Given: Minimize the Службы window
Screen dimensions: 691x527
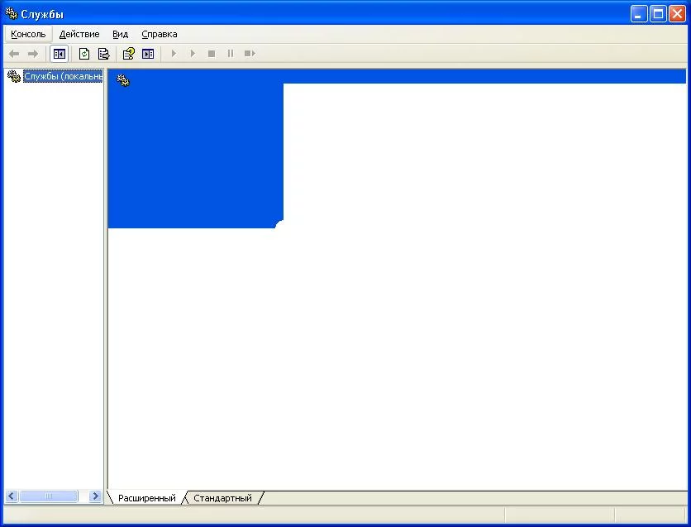Looking at the screenshot, I should [639, 14].
